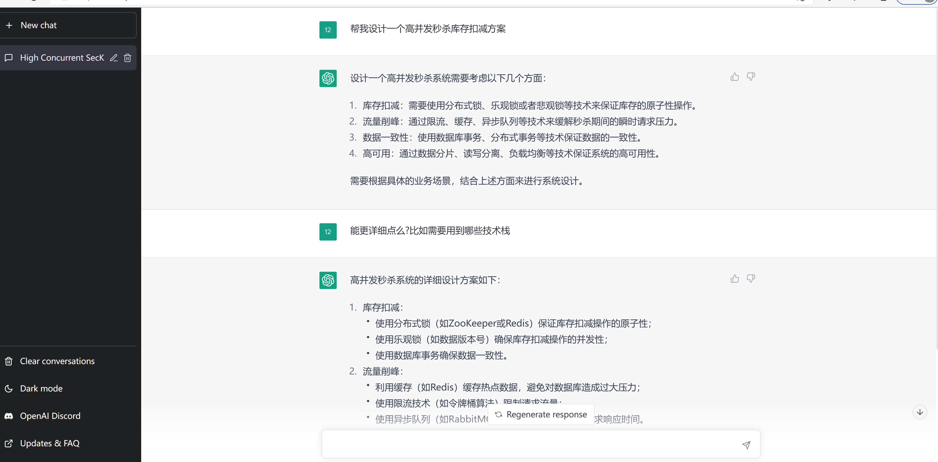The width and height of the screenshot is (938, 462).
Task: Focus the message input box
Action: tap(541, 444)
